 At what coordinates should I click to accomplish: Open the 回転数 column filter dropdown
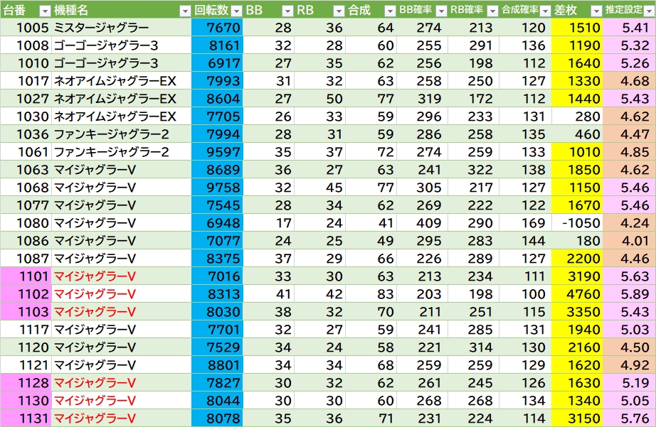[236, 11]
